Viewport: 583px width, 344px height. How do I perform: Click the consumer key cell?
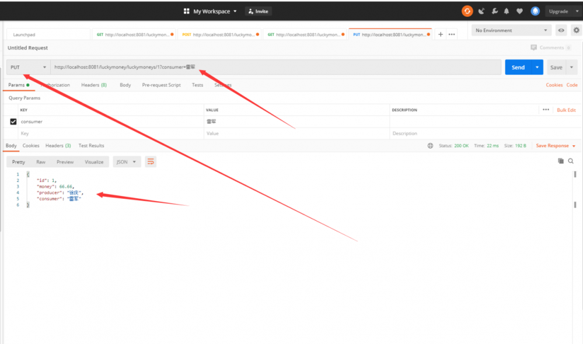(x=111, y=121)
